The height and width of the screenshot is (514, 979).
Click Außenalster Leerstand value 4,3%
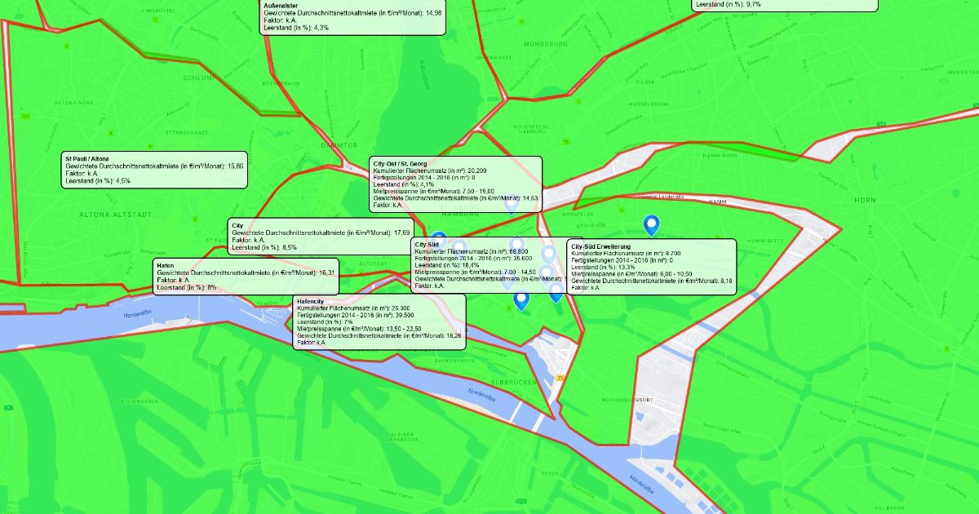click(296, 28)
